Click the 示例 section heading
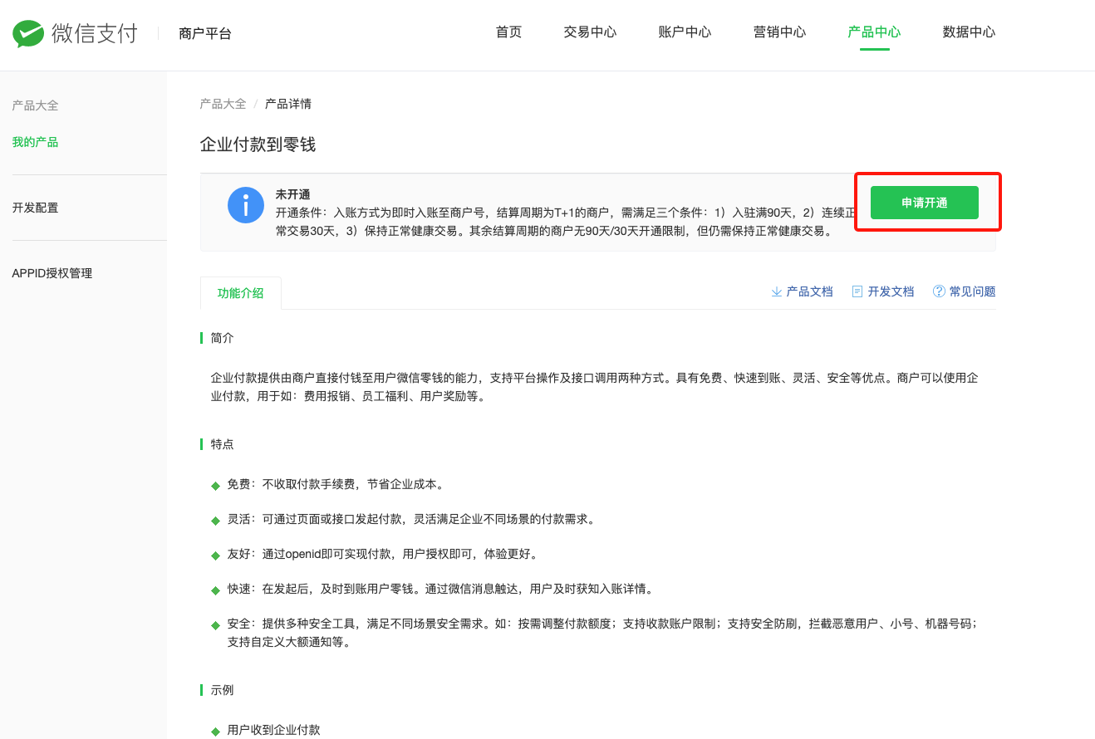The image size is (1095, 739). [x=223, y=690]
